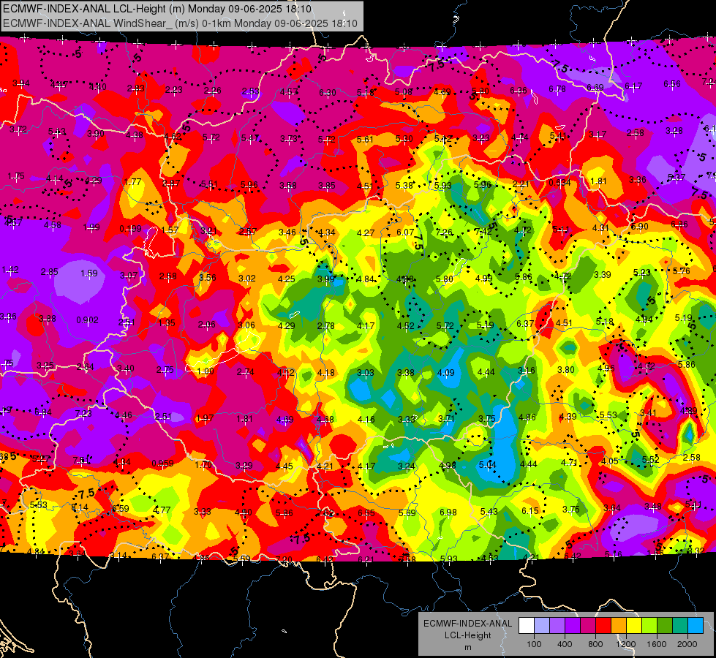Click the wind shear value 4.77
Screen dimensions: 716x658
click(x=162, y=510)
